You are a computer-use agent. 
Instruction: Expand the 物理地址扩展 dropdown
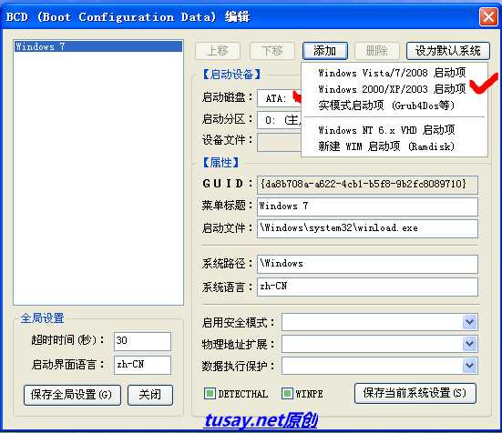[x=469, y=344]
